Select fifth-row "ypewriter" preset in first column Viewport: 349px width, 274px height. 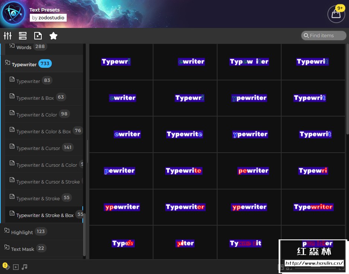[121, 207]
